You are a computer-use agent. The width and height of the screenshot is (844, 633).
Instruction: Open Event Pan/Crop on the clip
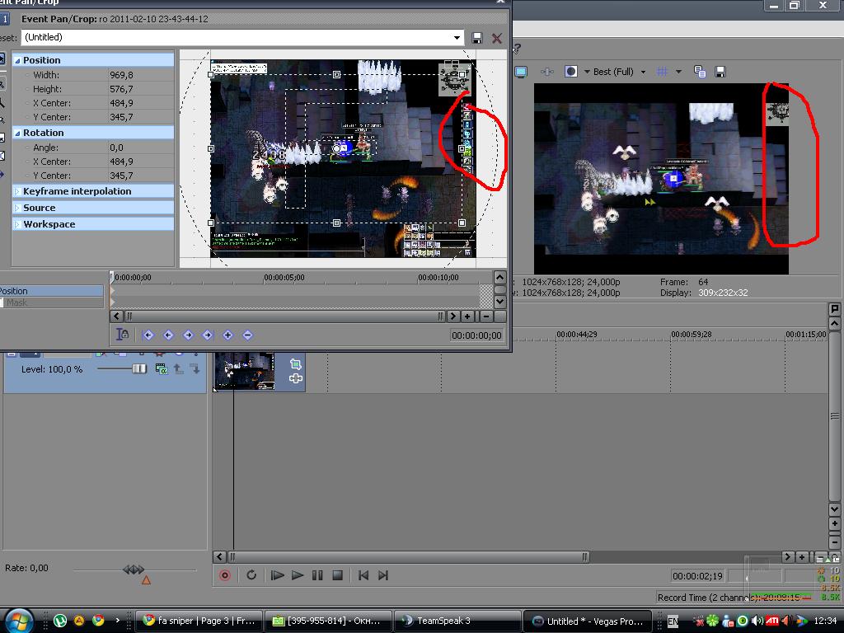[x=296, y=364]
